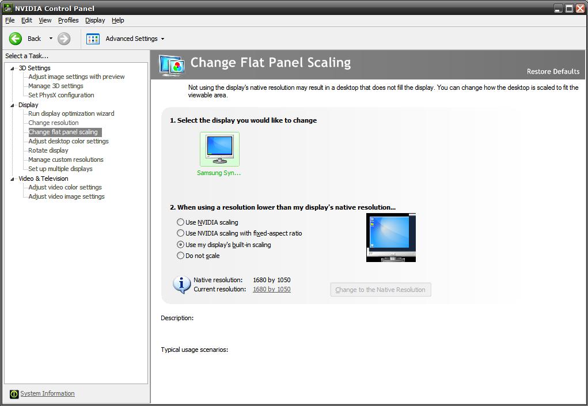Click the green Back arrow icon
Viewport: 588px width, 406px height.
tap(16, 39)
